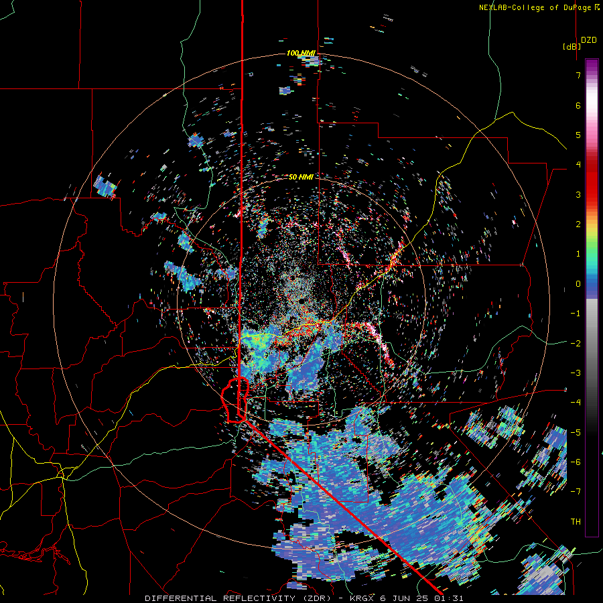Viewport: 603px width, 603px height.
Task: Click the TH threshold label on legend
Action: 576,522
